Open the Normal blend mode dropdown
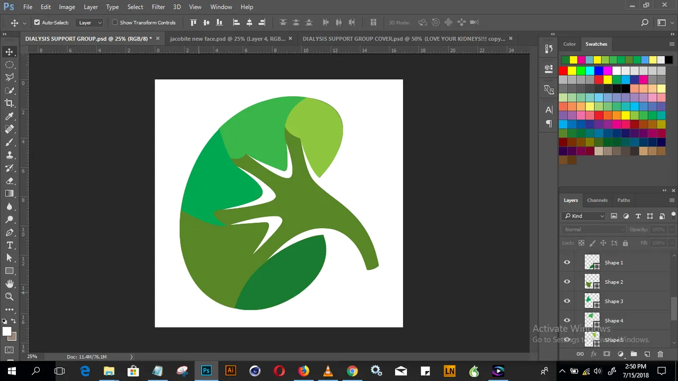This screenshot has height=381, width=678. tap(594, 230)
